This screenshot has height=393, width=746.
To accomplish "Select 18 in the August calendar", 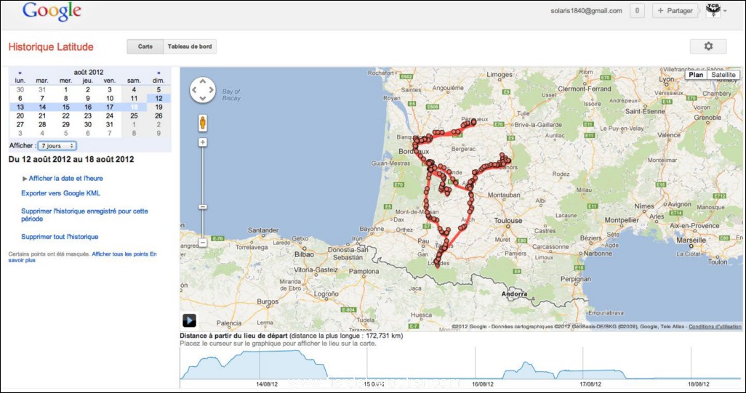I will (135, 108).
